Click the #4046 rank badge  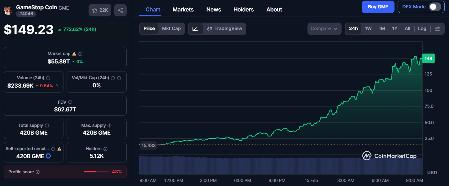coord(26,14)
